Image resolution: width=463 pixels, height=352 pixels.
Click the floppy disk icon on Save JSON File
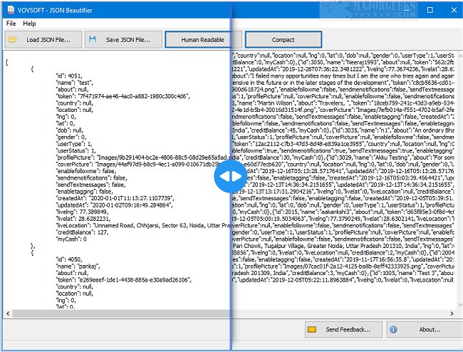[93, 40]
